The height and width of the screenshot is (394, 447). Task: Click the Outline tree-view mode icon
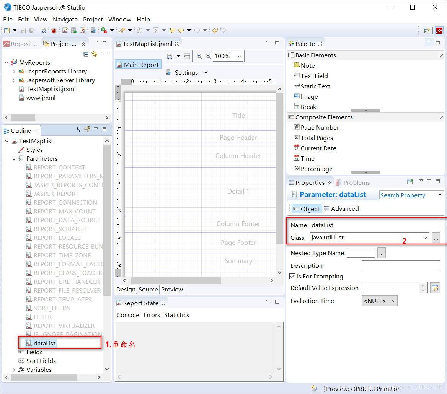pos(78,130)
